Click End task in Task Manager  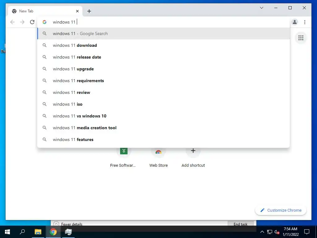click(240, 223)
